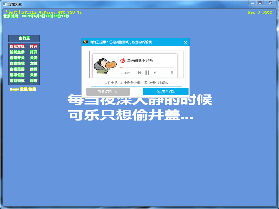Toggle 绘制方框 setting showing 打开
Viewport: 279px width, 209px height.
click(x=34, y=46)
